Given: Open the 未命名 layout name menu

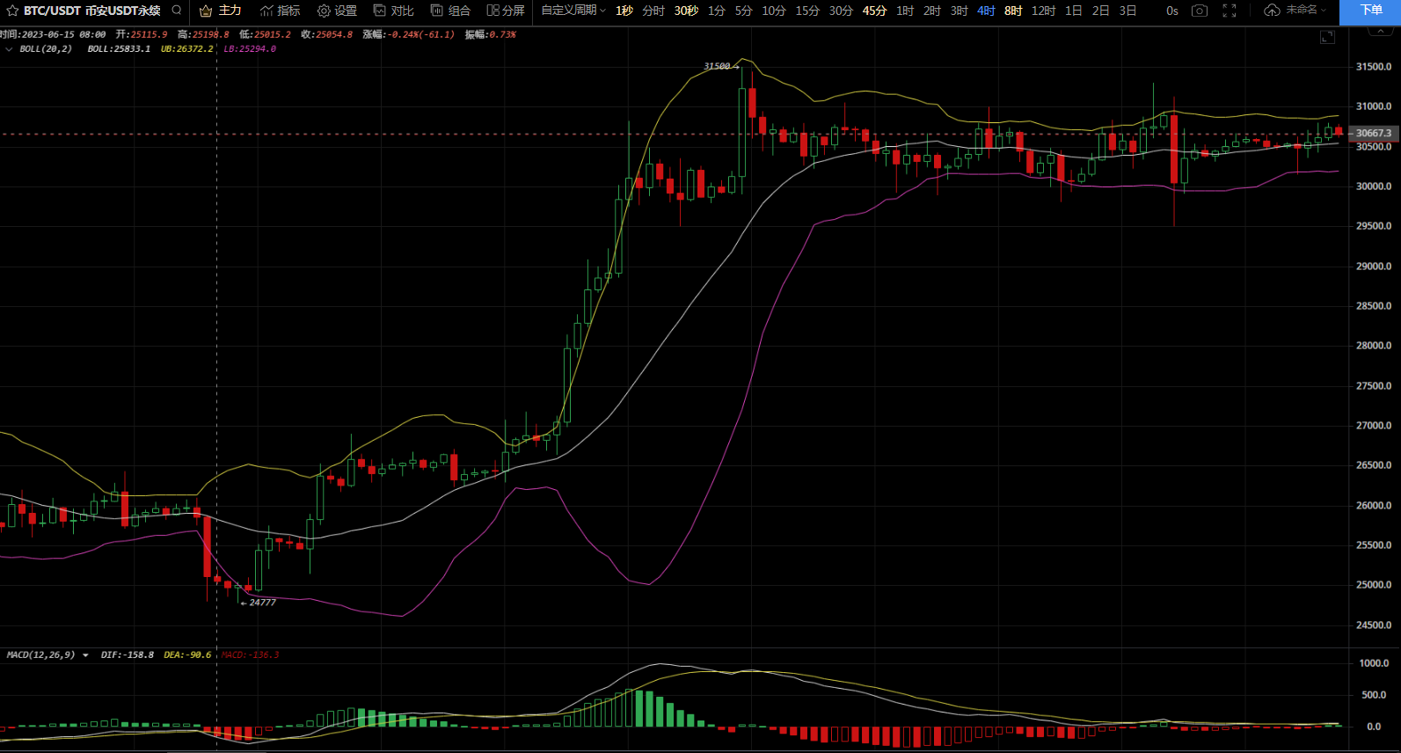Looking at the screenshot, I should coord(1305,11).
